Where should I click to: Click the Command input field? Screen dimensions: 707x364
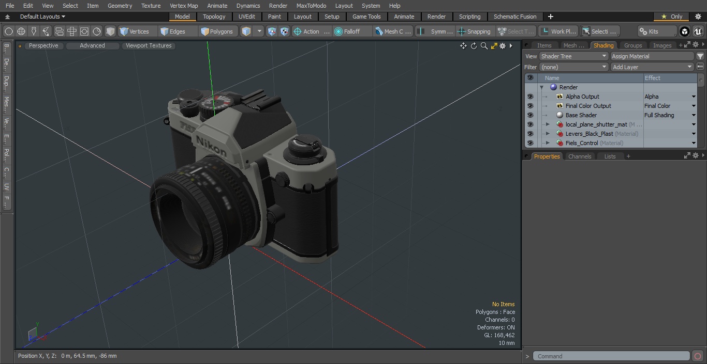coord(611,356)
